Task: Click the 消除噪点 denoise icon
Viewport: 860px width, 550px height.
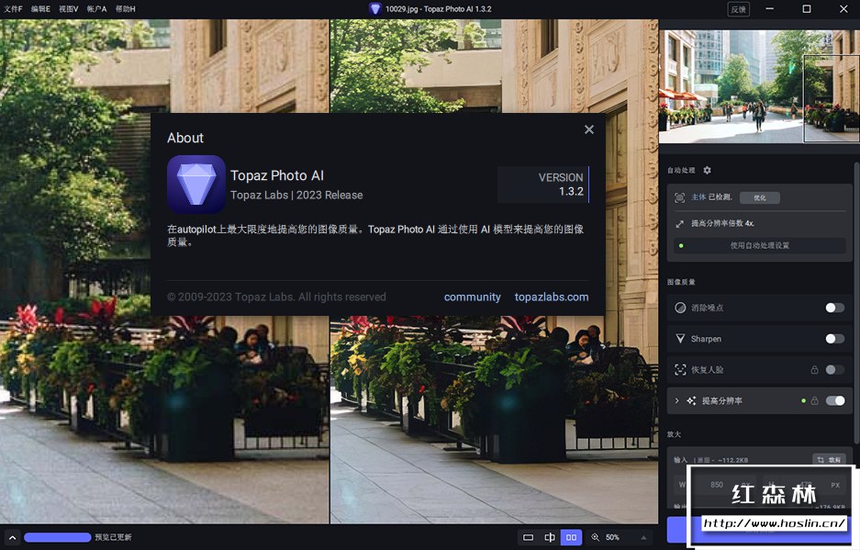Action: coord(680,308)
